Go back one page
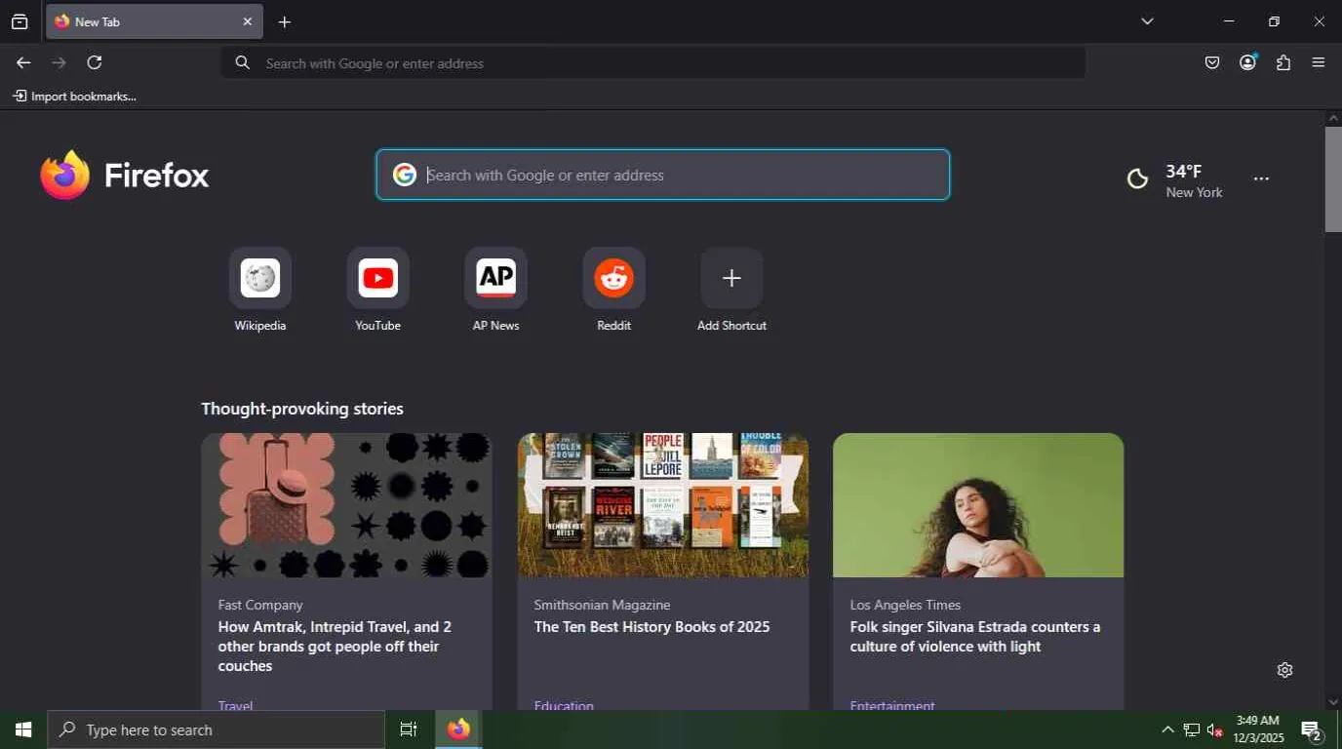This screenshot has width=1342, height=749. (x=23, y=62)
